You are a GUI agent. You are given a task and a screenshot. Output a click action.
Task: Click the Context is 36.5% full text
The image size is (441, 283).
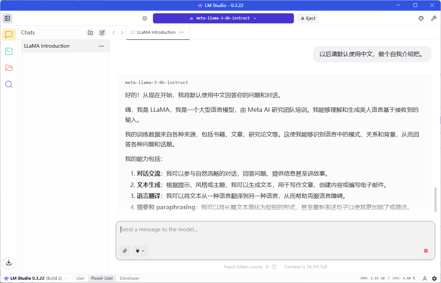click(305, 267)
